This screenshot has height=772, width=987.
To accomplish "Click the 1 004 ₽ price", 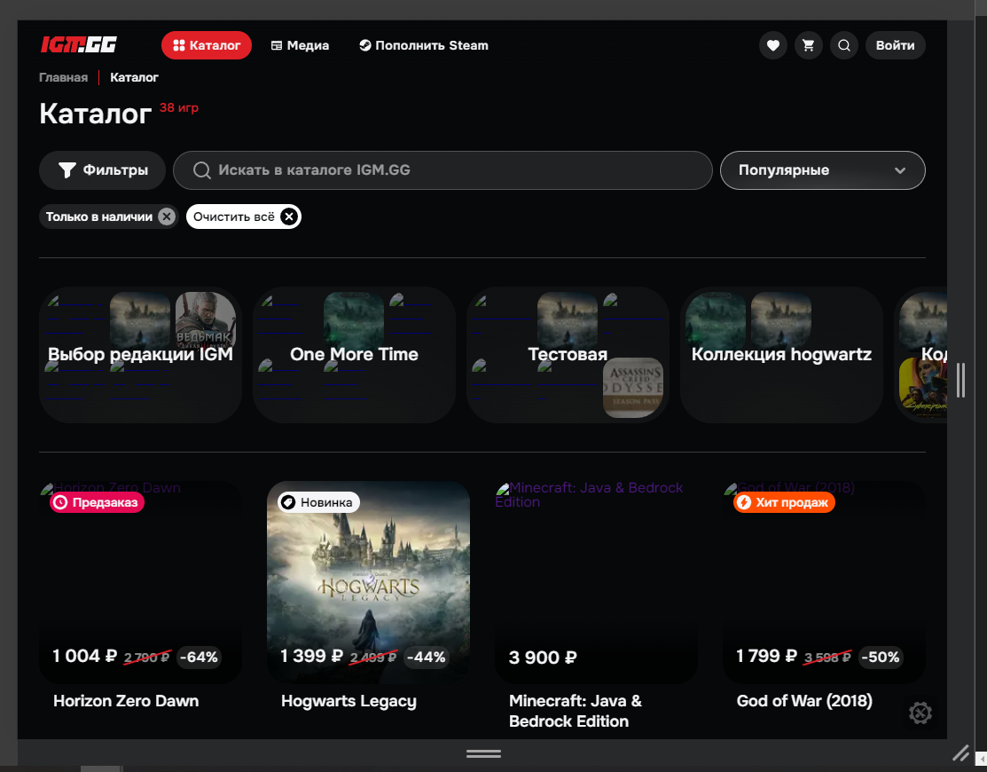I will [x=85, y=656].
